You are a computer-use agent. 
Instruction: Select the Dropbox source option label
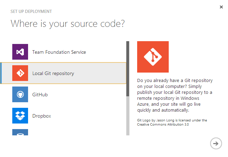(x=42, y=116)
